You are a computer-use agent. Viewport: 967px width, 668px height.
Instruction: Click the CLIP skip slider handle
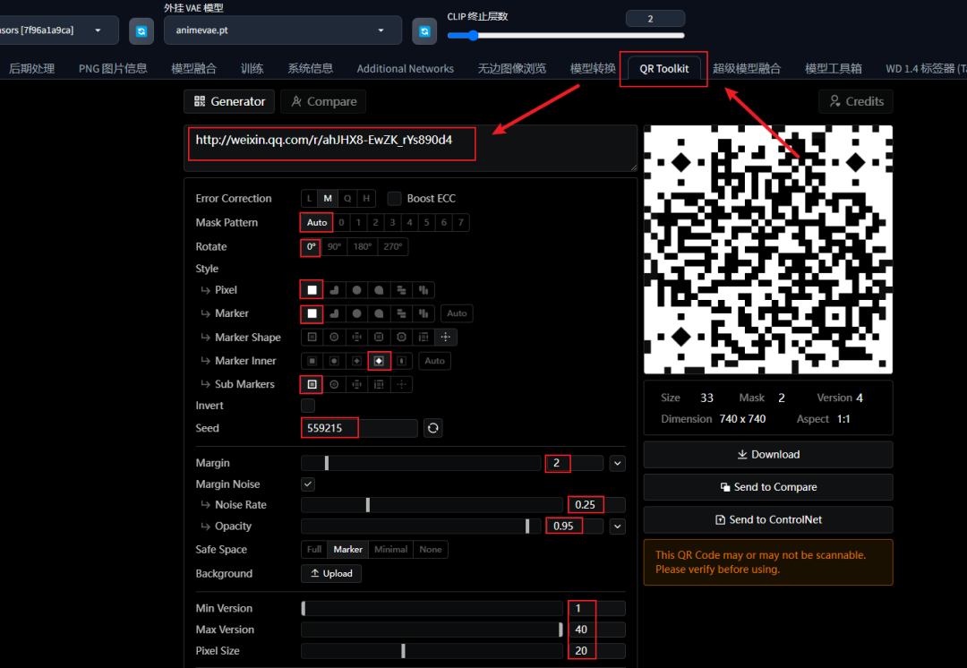pos(473,35)
